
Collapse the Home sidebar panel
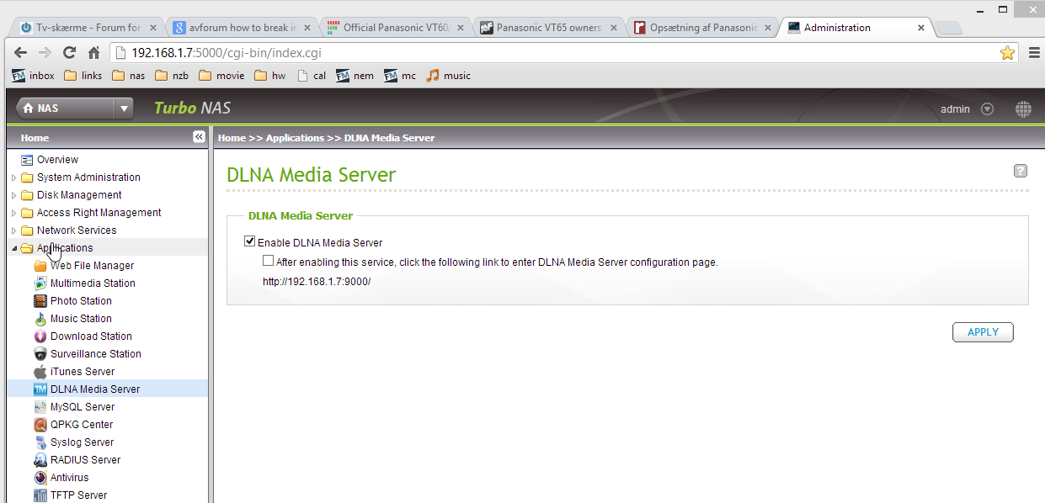pyautogui.click(x=199, y=137)
